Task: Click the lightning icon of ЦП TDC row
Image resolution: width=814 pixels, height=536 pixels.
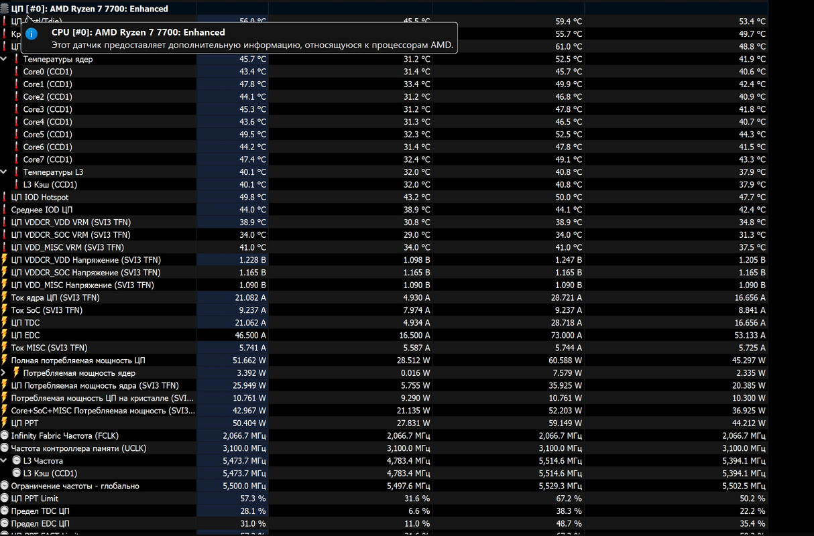Action: click(x=5, y=322)
